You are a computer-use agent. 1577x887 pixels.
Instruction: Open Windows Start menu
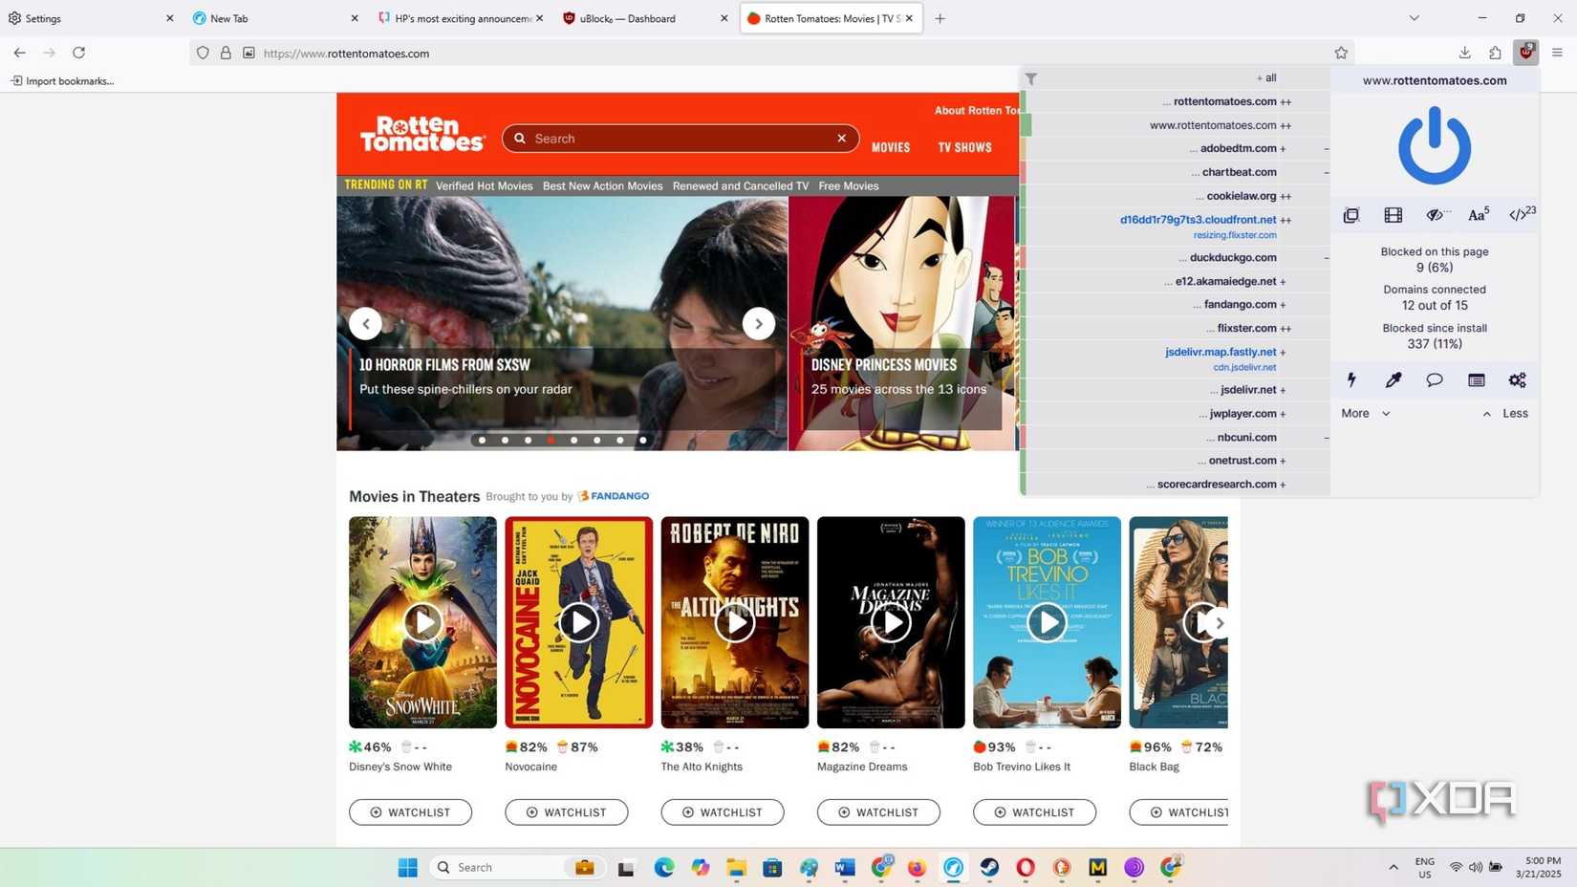pos(407,867)
